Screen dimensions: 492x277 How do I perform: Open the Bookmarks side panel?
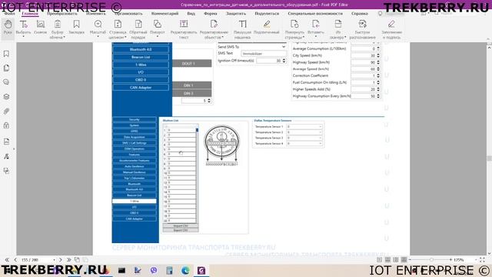click(6, 54)
